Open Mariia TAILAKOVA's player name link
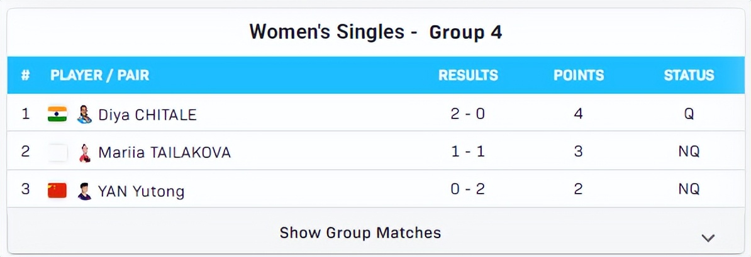Image resolution: width=751 pixels, height=257 pixels. tap(164, 152)
